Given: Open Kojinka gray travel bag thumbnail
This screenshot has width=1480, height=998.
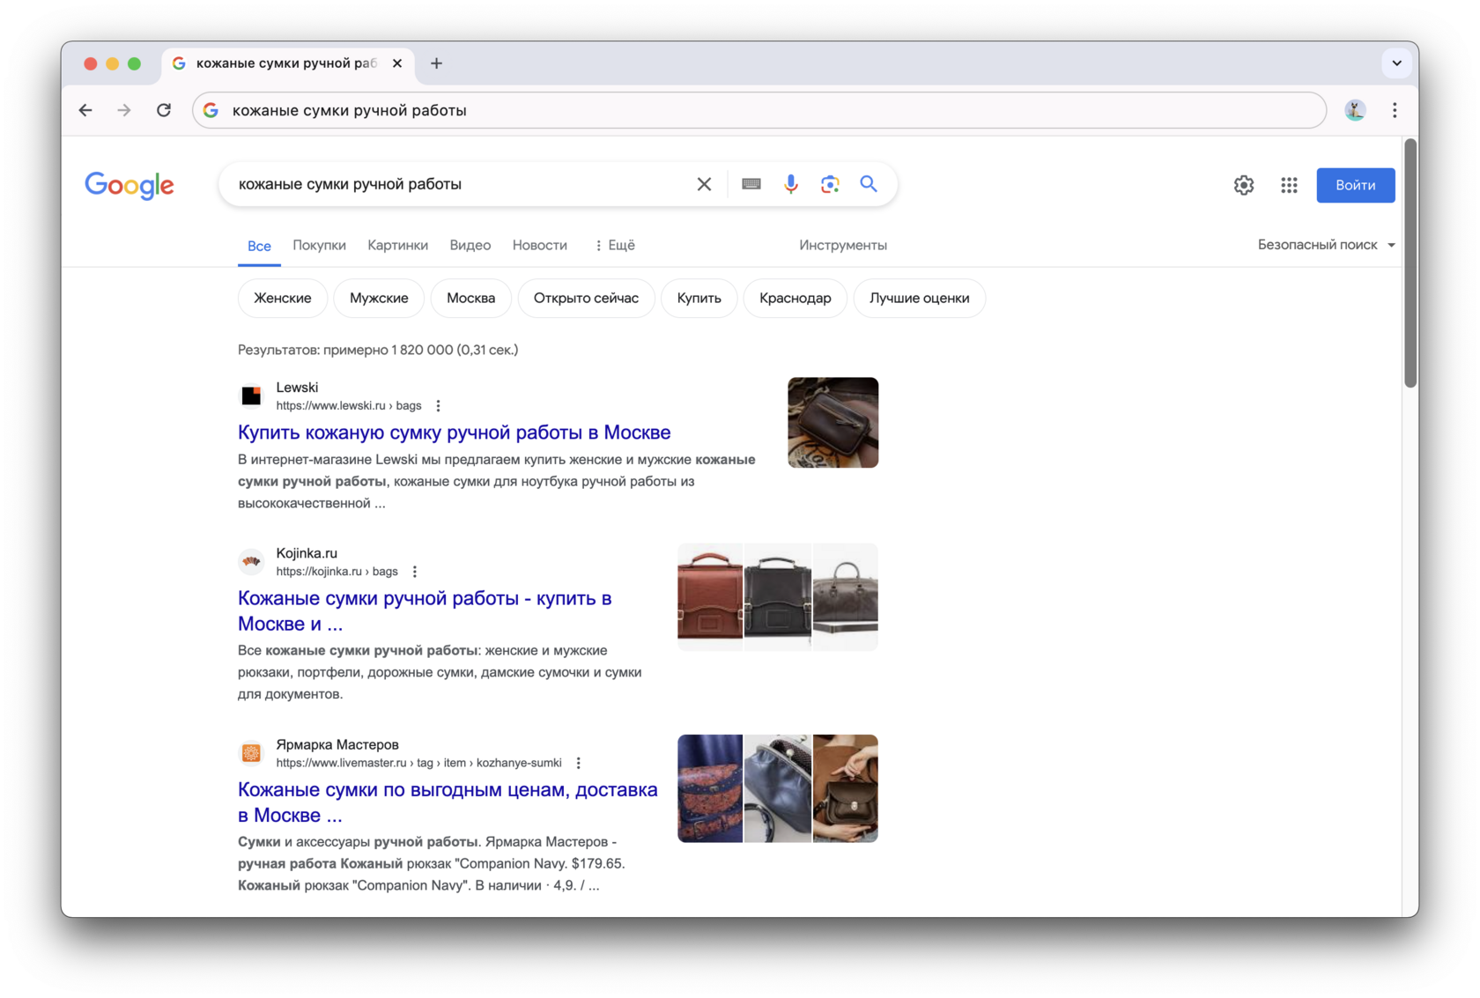Looking at the screenshot, I should coord(845,597).
